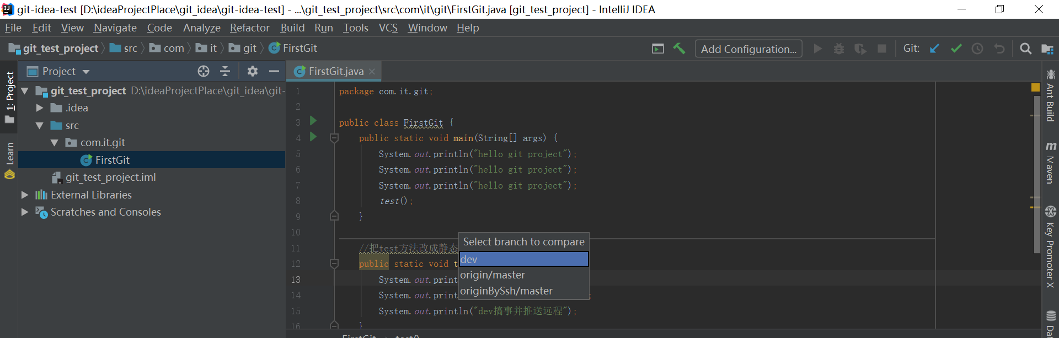The height and width of the screenshot is (338, 1059).
Task: Open Project panel settings gear
Action: 253,71
